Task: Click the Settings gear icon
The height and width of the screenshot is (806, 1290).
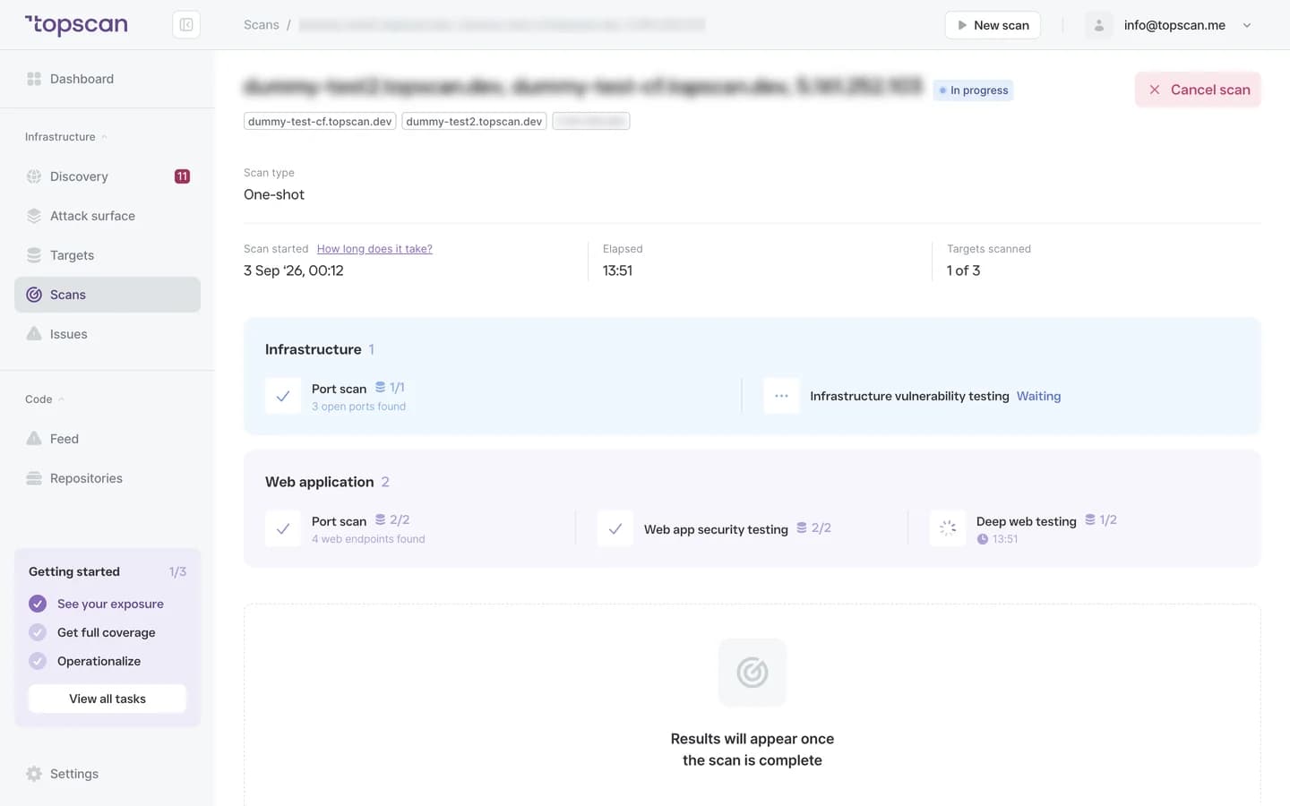Action: 34,774
